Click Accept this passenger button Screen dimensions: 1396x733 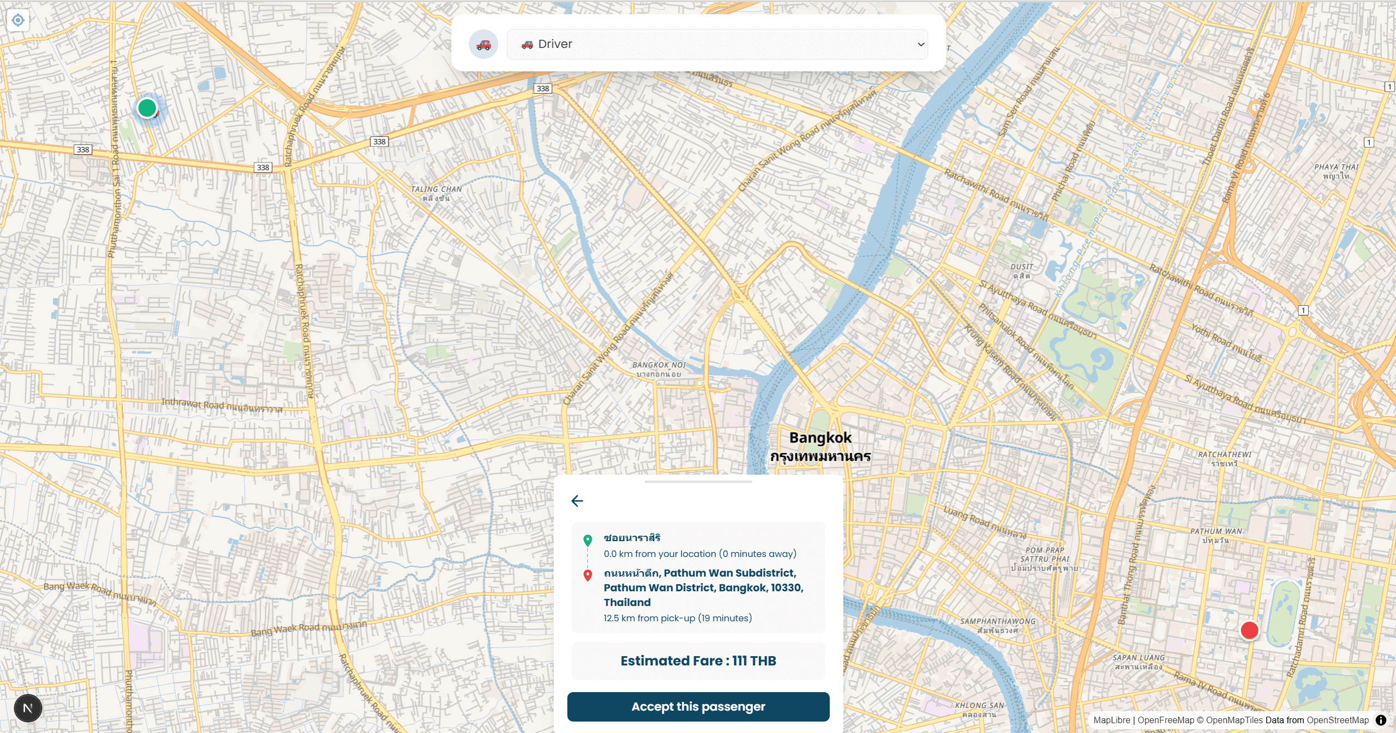[x=698, y=707]
